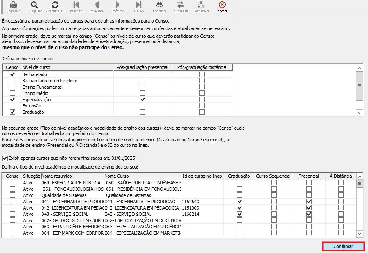Go to Próximo record
This screenshot has width=368, height=253.
118,5
